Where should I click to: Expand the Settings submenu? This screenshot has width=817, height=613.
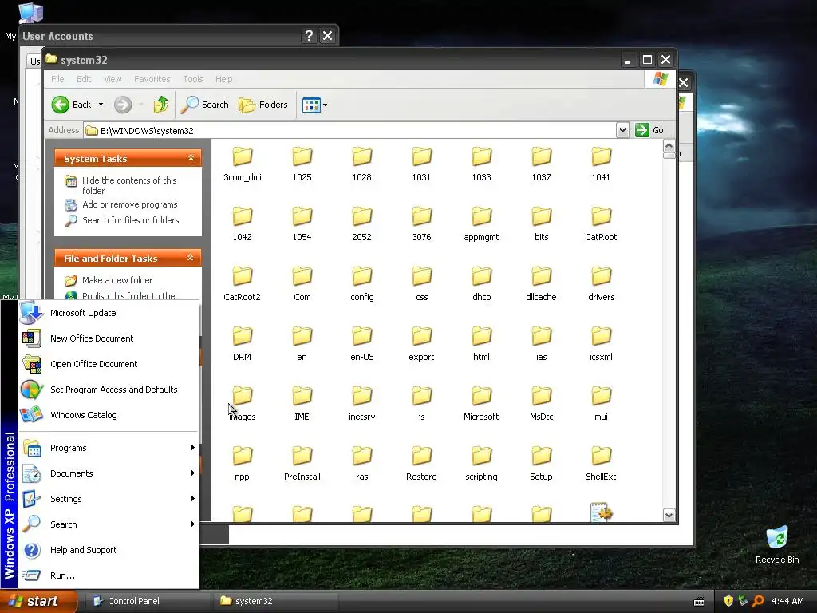[109, 499]
